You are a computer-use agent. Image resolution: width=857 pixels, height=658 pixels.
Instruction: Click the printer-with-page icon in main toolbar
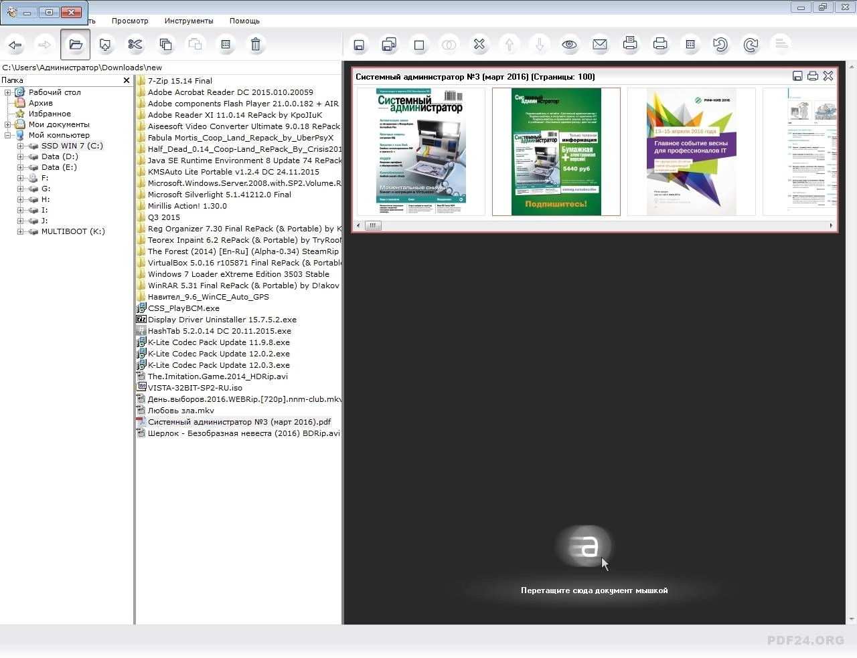point(630,45)
